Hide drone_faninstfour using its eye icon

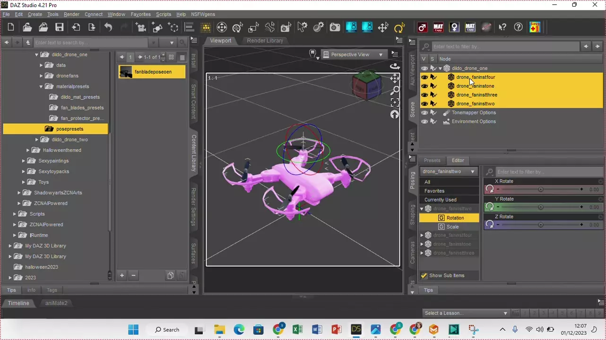coord(424,77)
